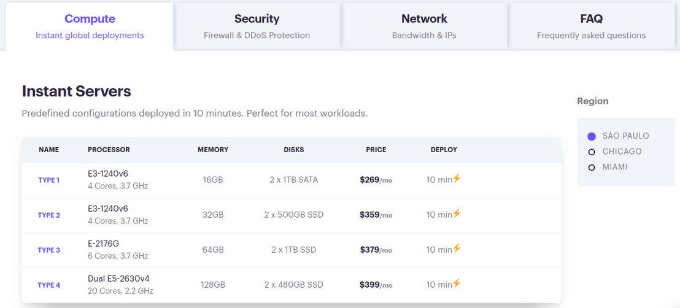This screenshot has height=308, width=680.
Task: Click the Instant Servers heading
Action: [x=76, y=91]
